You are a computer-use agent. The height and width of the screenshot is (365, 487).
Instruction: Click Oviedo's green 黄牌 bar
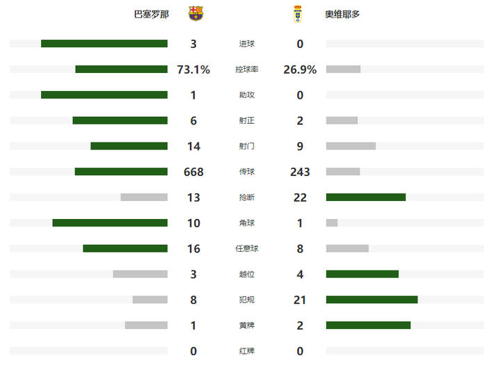pyautogui.click(x=368, y=325)
